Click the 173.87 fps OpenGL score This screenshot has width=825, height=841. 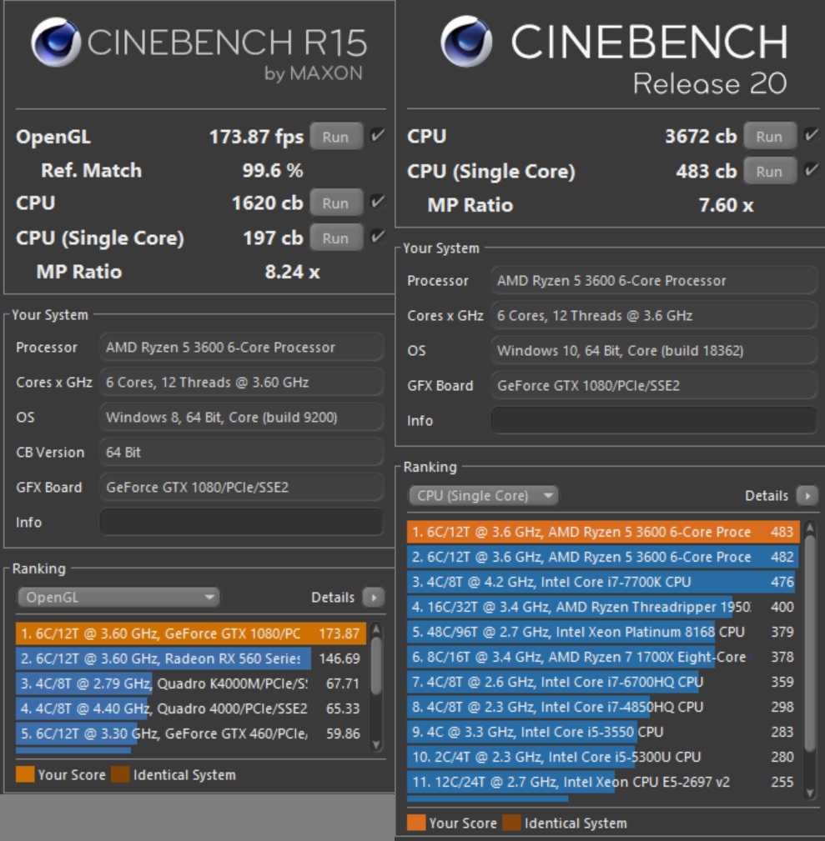tap(256, 137)
